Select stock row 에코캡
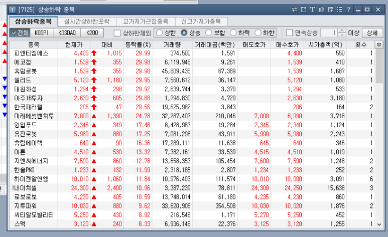The image size is (388, 237). coord(193,62)
